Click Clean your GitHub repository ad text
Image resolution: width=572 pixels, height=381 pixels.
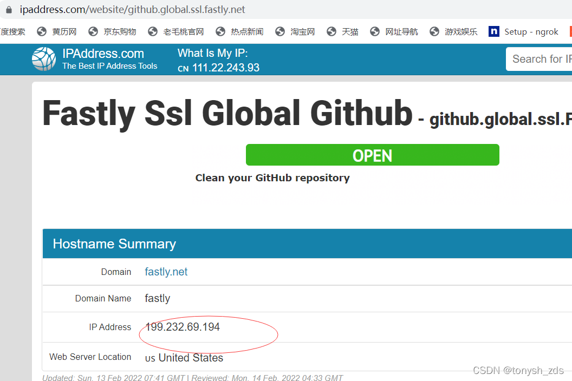tap(272, 178)
